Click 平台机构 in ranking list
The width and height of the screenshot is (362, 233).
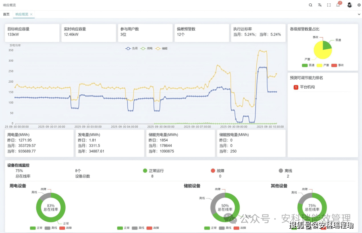point(307,87)
